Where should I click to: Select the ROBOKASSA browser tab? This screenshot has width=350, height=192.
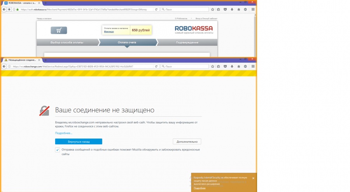22,3
